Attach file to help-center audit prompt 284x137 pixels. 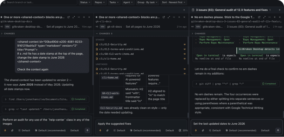coord(12,130)
